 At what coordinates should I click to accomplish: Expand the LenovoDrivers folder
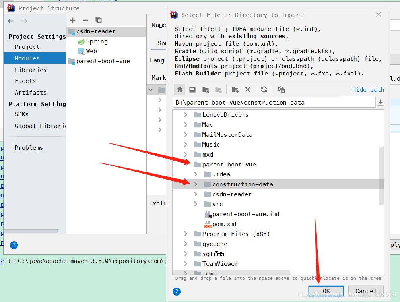click(186, 115)
